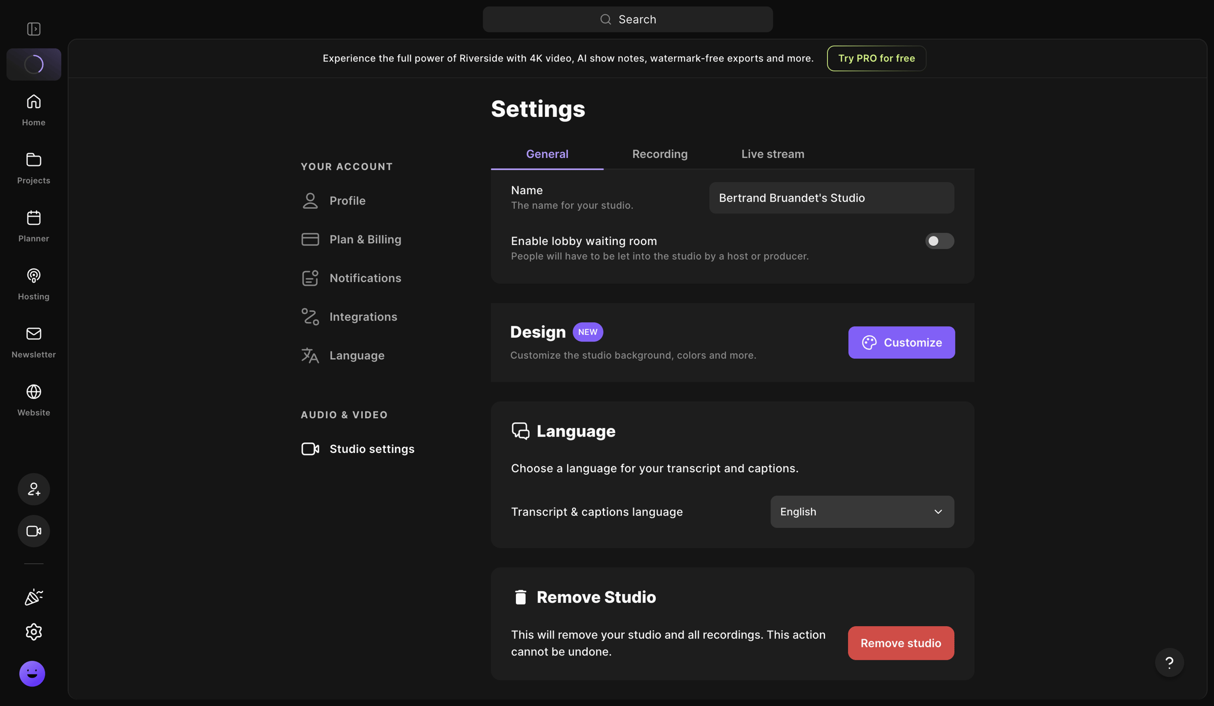Click Try PRO for free button
The height and width of the screenshot is (706, 1214).
876,58
